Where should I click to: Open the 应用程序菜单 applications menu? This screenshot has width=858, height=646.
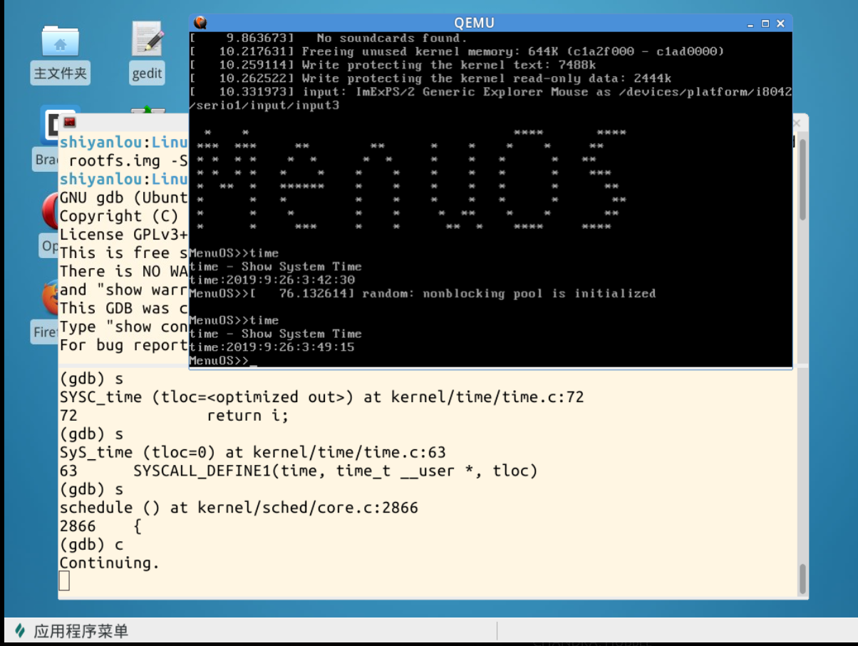[x=81, y=630]
